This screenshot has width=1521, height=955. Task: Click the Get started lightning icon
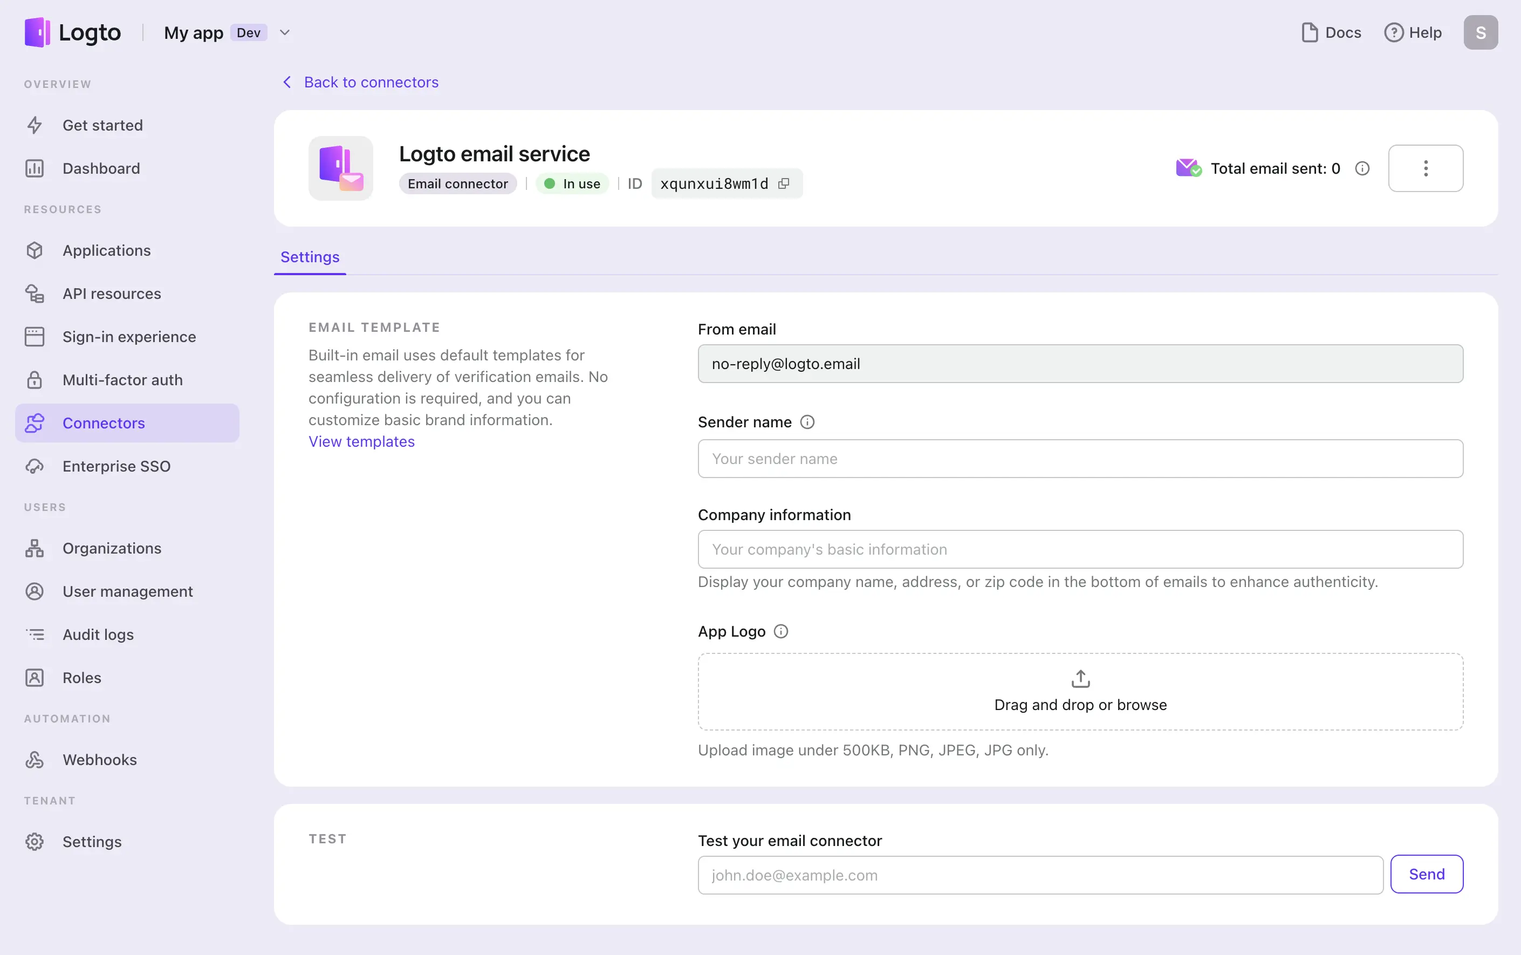tap(35, 126)
